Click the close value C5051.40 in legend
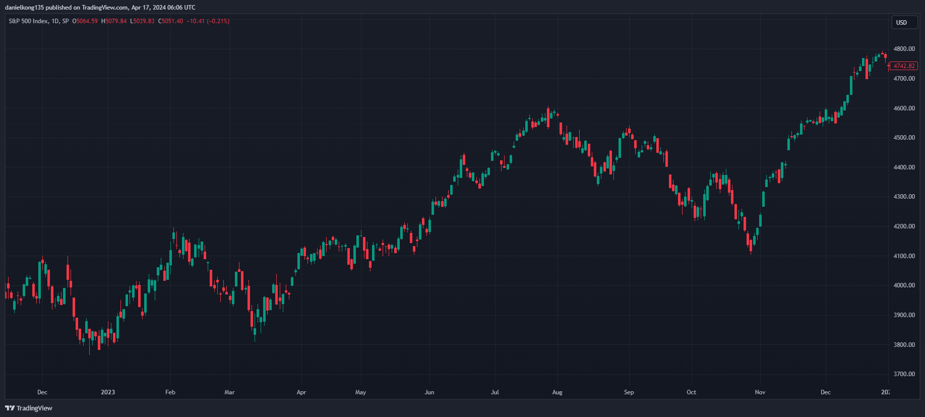Image resolution: width=925 pixels, height=417 pixels. (170, 21)
